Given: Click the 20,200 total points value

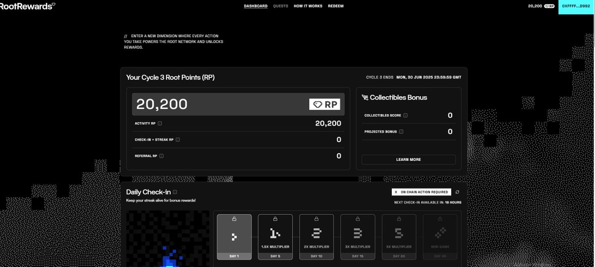Looking at the screenshot, I should [162, 104].
